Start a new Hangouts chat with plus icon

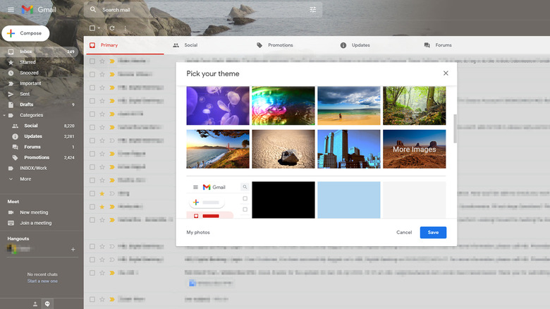tap(73, 250)
